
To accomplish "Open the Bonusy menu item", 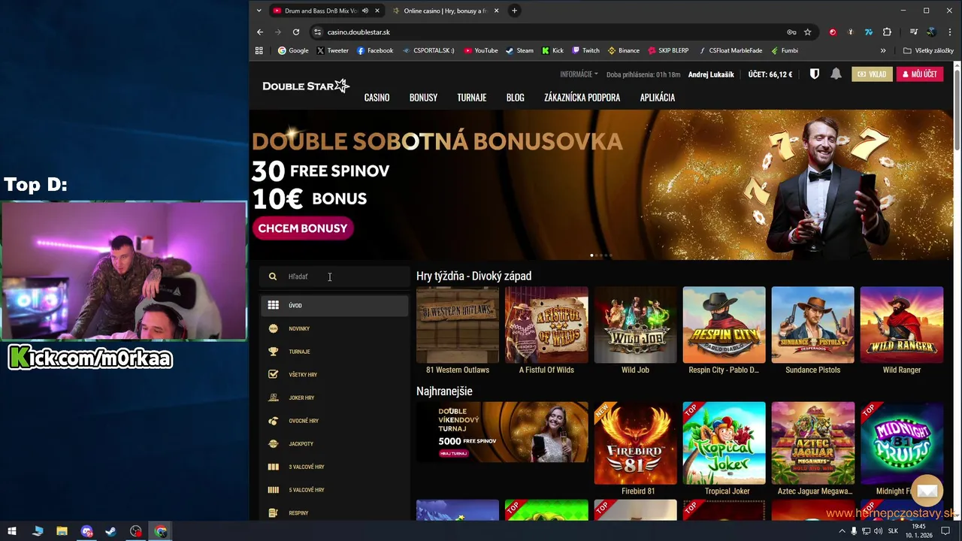I will pyautogui.click(x=423, y=98).
